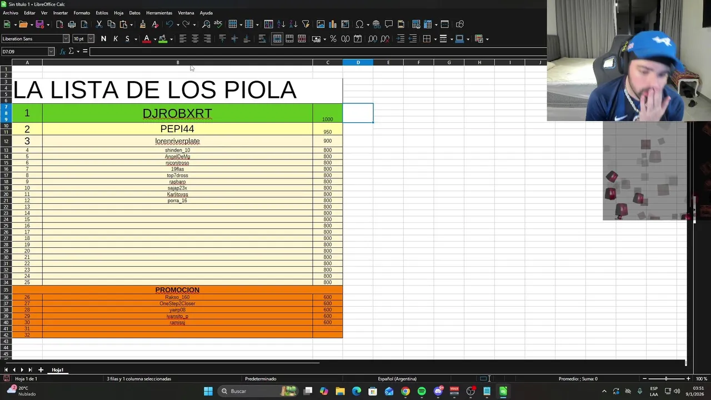Open the Datos menu
This screenshot has width=711, height=400.
coord(134,13)
